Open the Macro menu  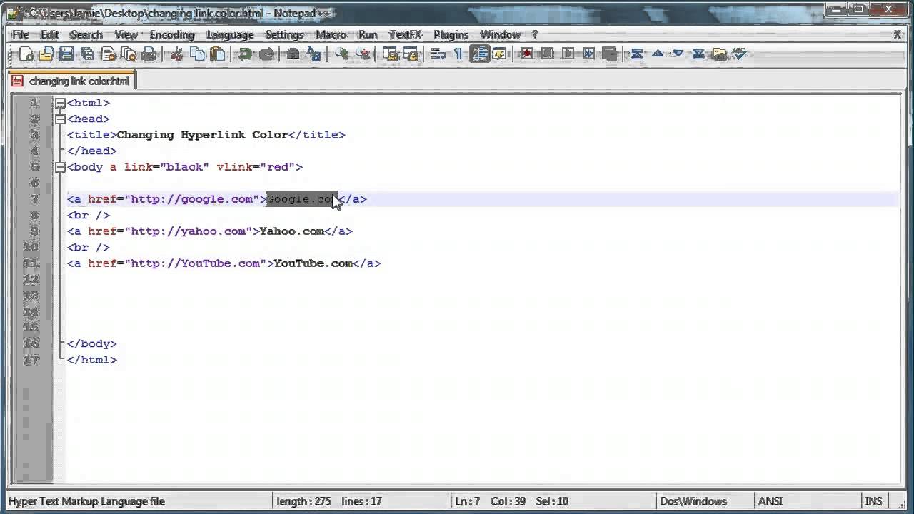coord(331,34)
